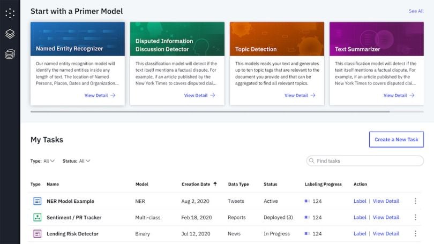Screen dimensions: 434x244
Task: Click Text Summarizer card banner
Action: pos(377,39)
